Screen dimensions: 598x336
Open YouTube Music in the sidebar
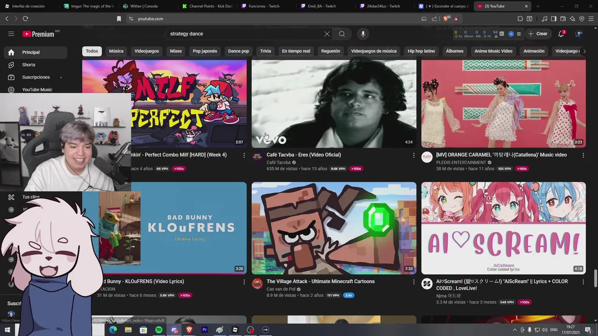pyautogui.click(x=35, y=90)
